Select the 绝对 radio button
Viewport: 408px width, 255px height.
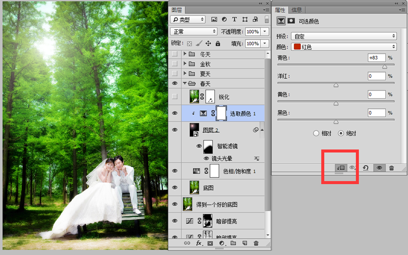[340, 133]
